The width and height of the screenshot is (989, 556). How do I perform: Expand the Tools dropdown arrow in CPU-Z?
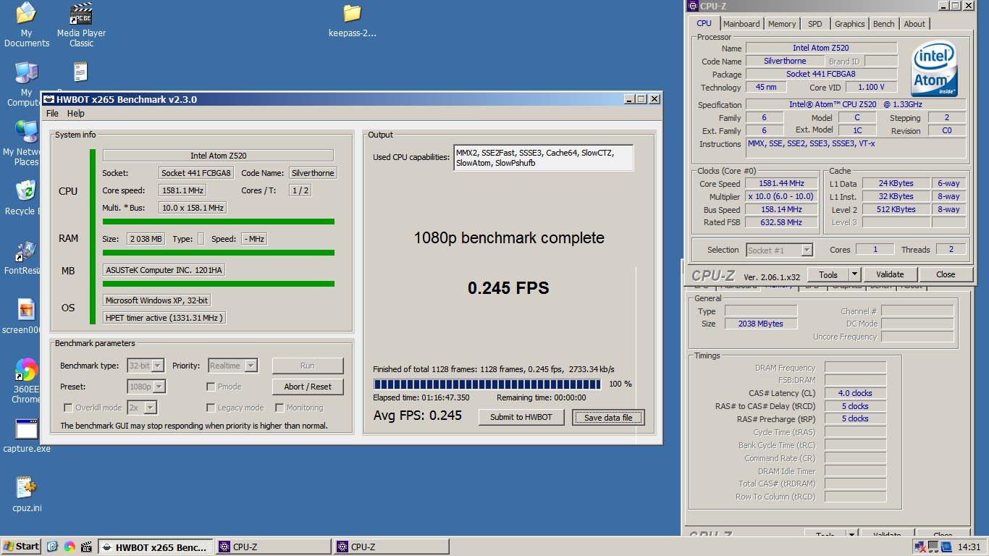(854, 274)
